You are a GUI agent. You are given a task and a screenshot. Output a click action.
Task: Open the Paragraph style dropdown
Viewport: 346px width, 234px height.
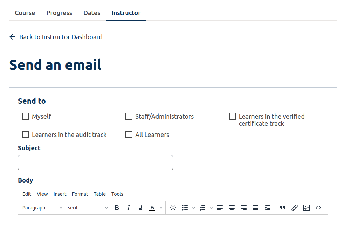click(x=42, y=208)
